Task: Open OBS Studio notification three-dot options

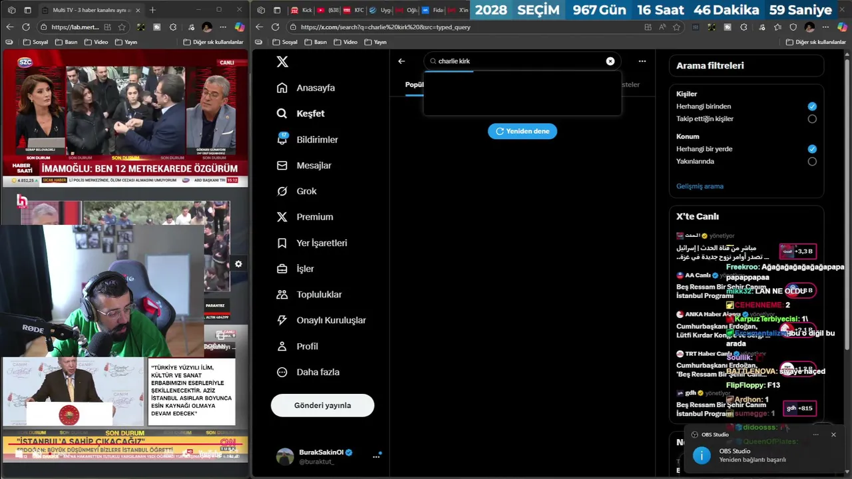Action: click(x=816, y=434)
